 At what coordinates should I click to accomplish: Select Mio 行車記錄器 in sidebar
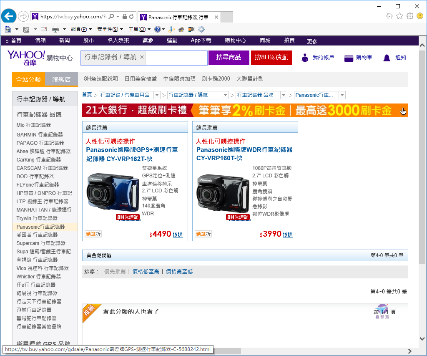click(33, 125)
